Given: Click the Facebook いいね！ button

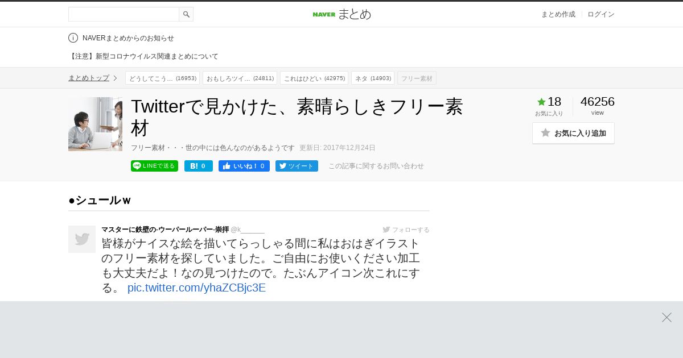Looking at the screenshot, I should [x=244, y=166].
